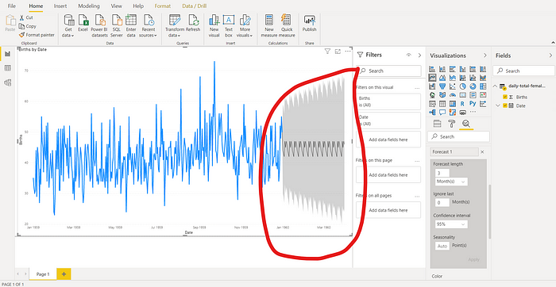Select the matrix visualization

coord(453,104)
